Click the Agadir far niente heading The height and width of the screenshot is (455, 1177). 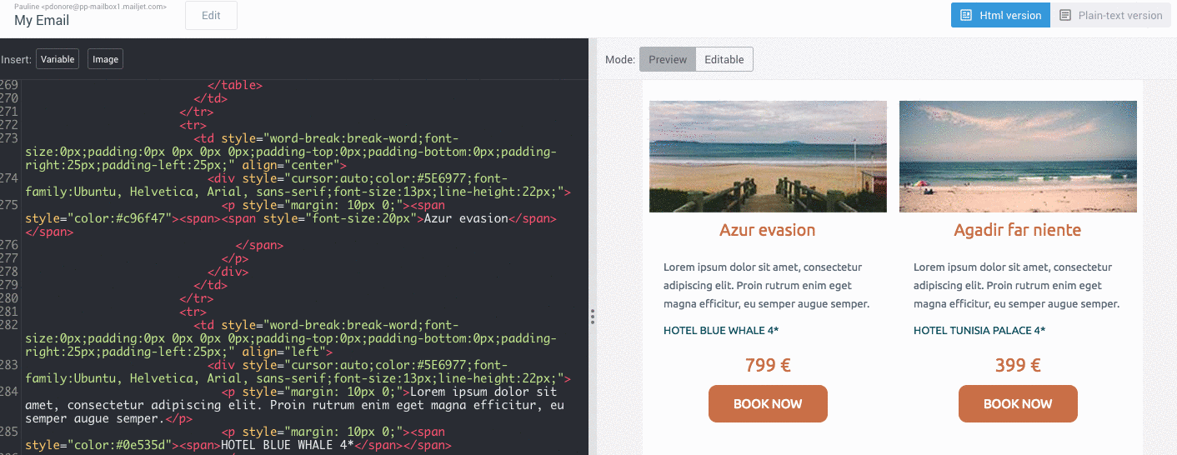click(1018, 230)
